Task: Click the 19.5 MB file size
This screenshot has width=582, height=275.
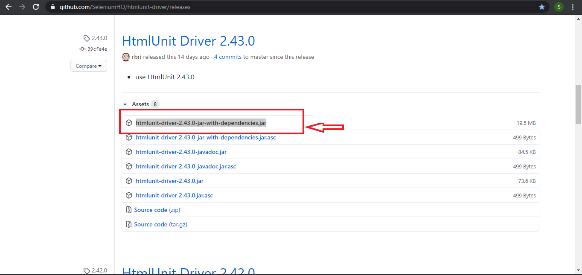Action: pos(526,123)
